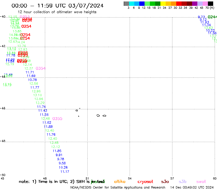Select the purple 42 ft legend color

[x=195, y=4]
